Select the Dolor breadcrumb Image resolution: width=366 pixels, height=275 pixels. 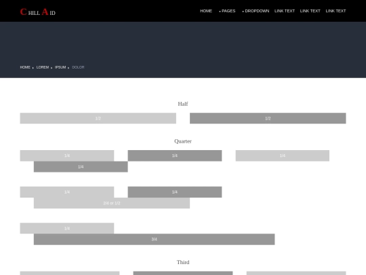click(x=78, y=67)
